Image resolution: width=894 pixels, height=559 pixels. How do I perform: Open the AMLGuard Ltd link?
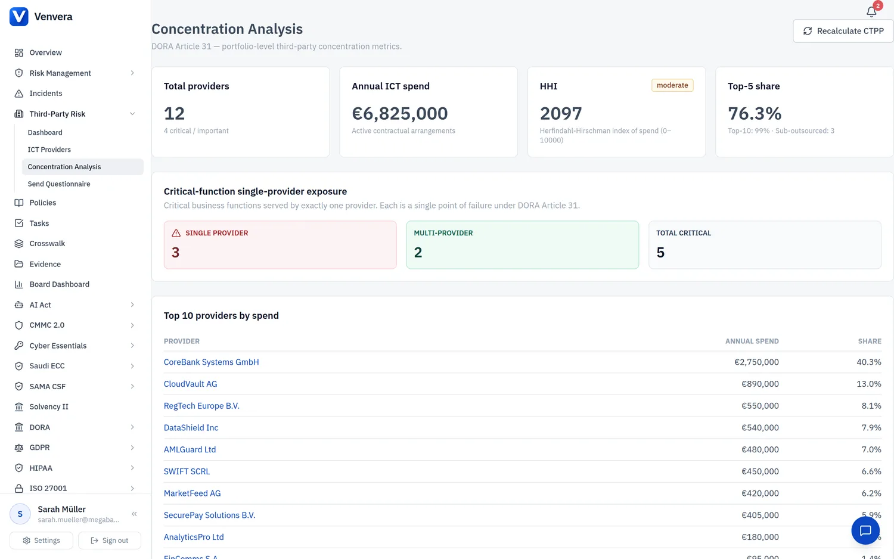(190, 450)
